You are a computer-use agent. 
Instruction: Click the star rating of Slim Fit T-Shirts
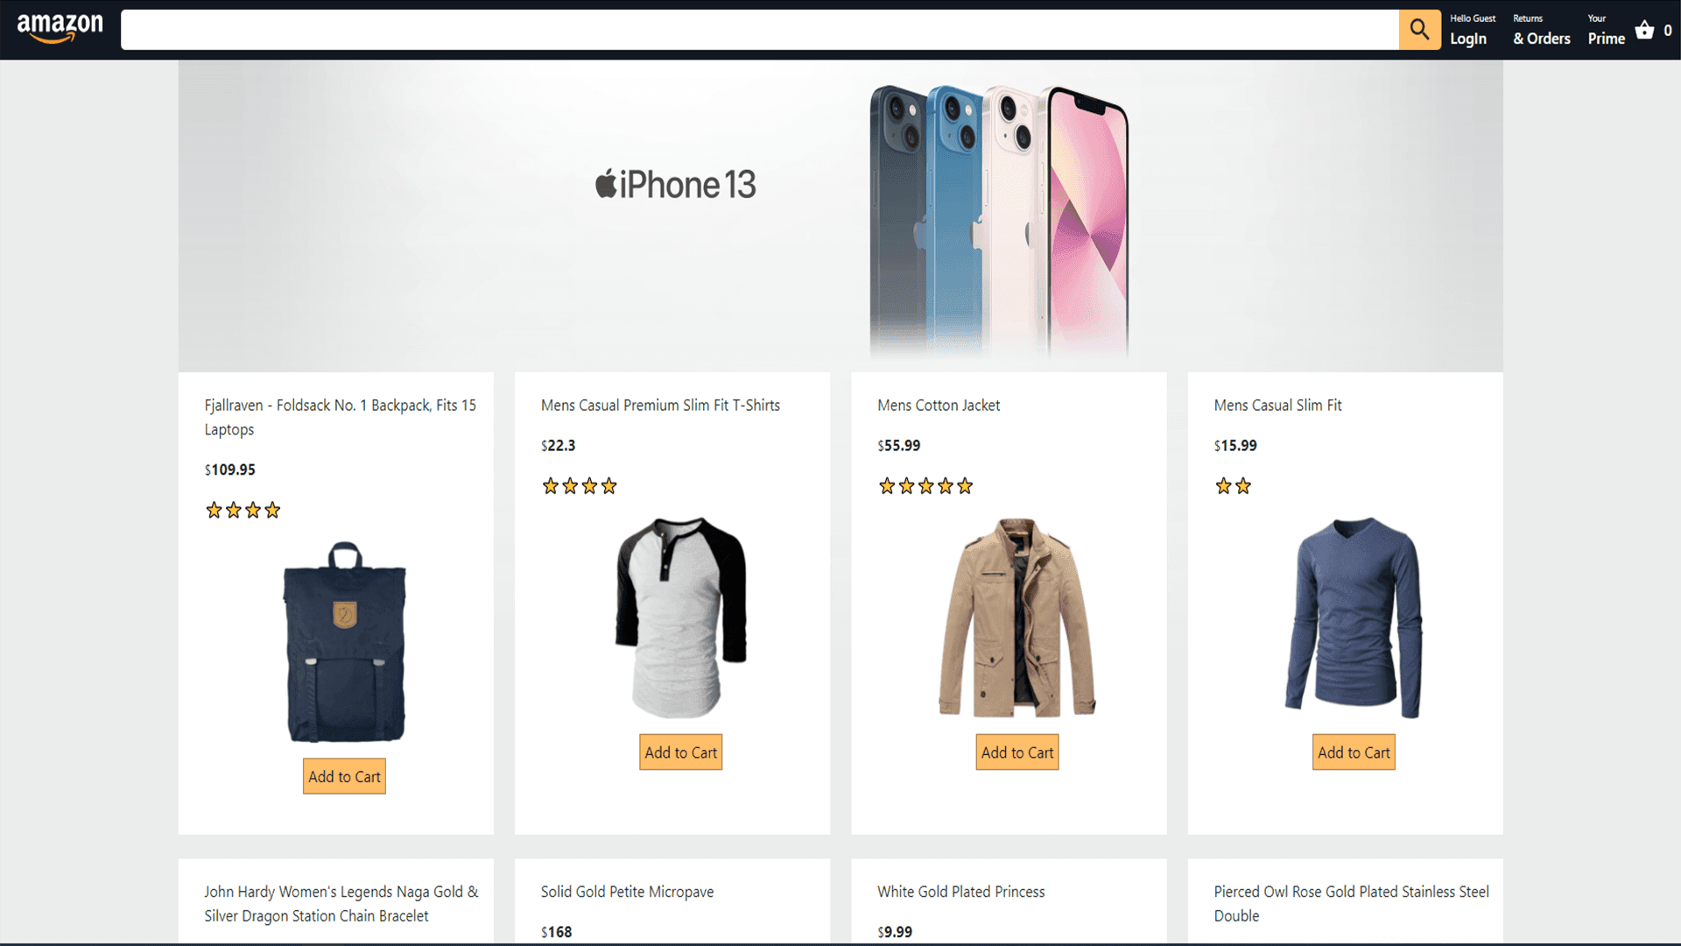[579, 486]
